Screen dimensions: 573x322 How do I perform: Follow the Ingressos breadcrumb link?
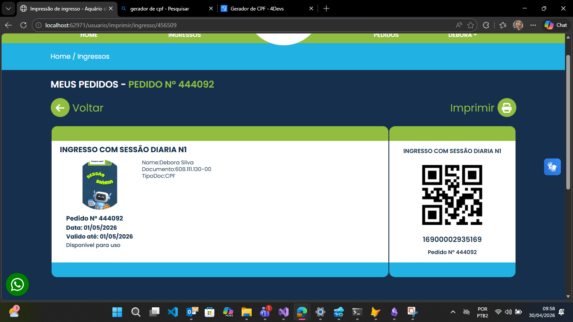click(93, 56)
